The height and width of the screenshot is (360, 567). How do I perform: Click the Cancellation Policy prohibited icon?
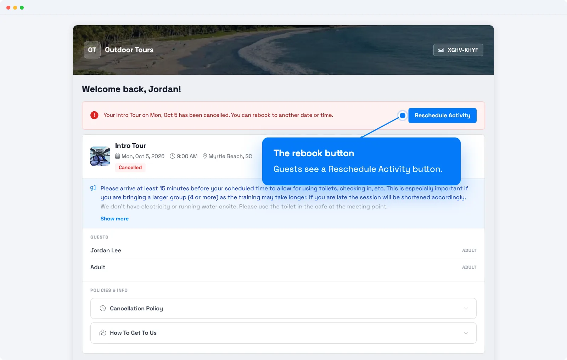[103, 308]
